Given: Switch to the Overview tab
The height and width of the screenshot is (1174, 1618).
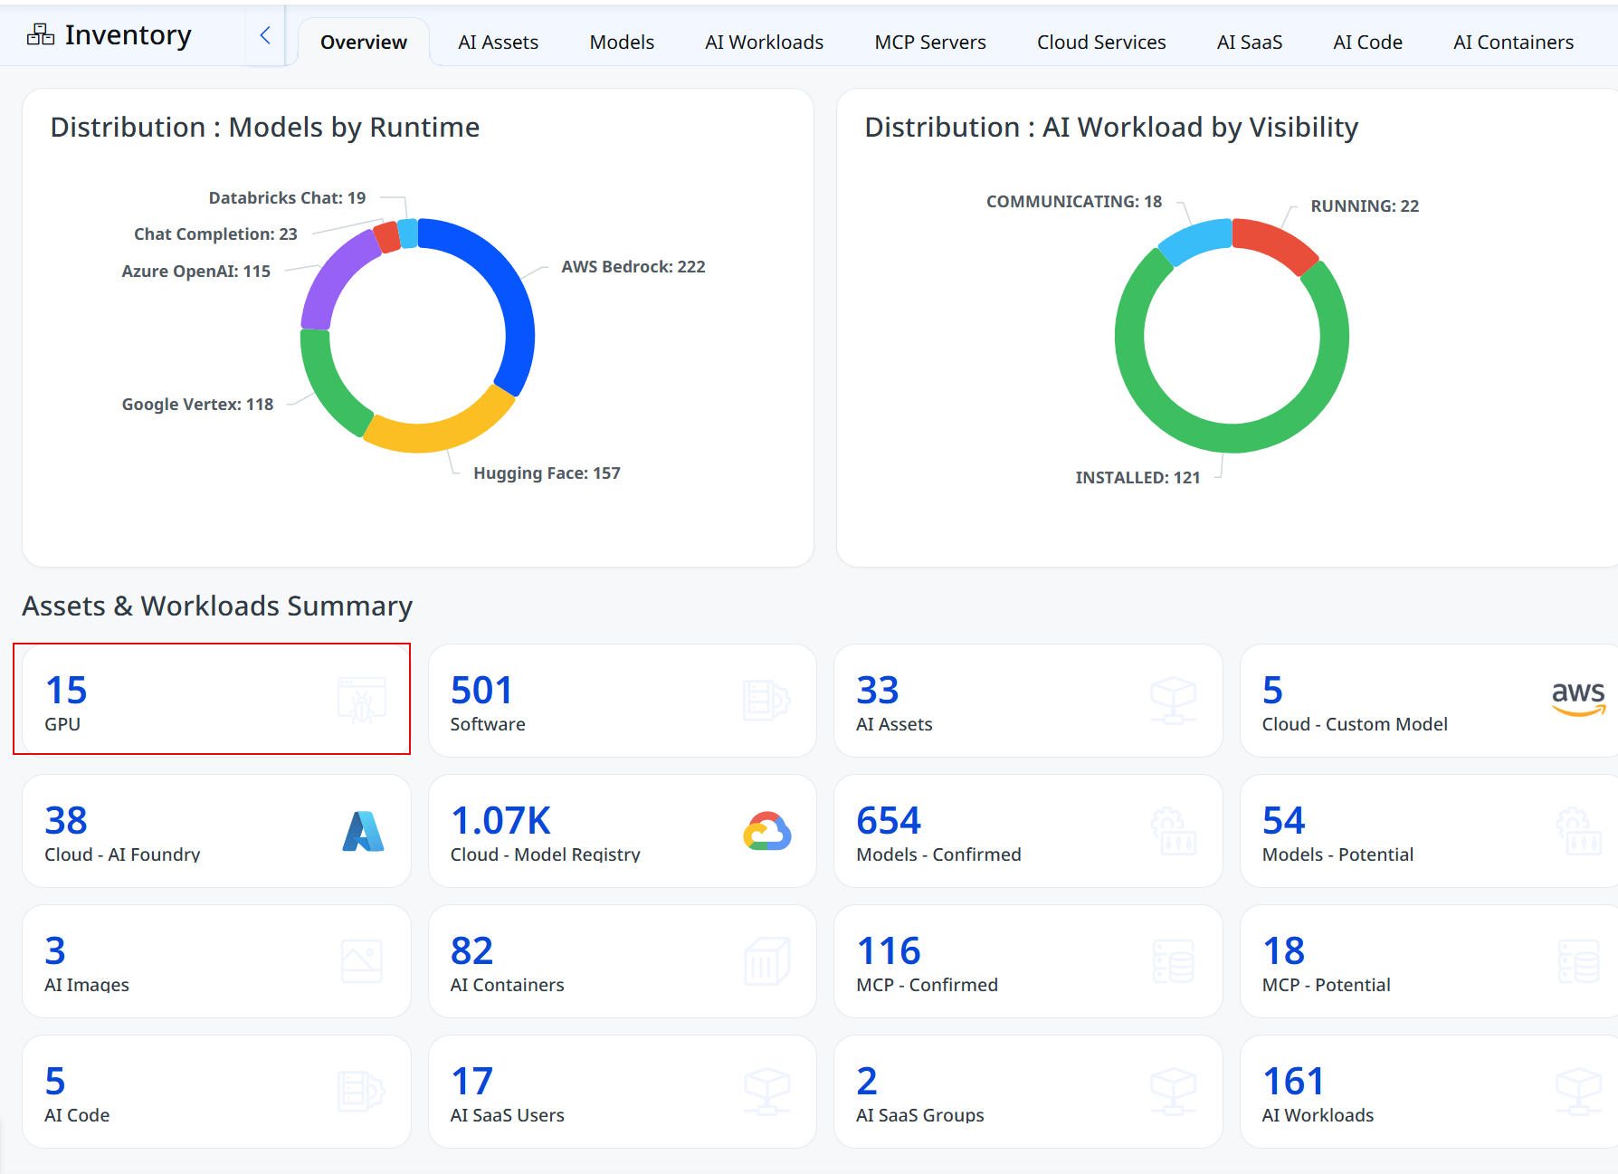Looking at the screenshot, I should tap(364, 42).
